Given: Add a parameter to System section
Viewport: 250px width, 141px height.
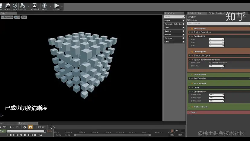Looking at the screenshot, I should point(184,31).
